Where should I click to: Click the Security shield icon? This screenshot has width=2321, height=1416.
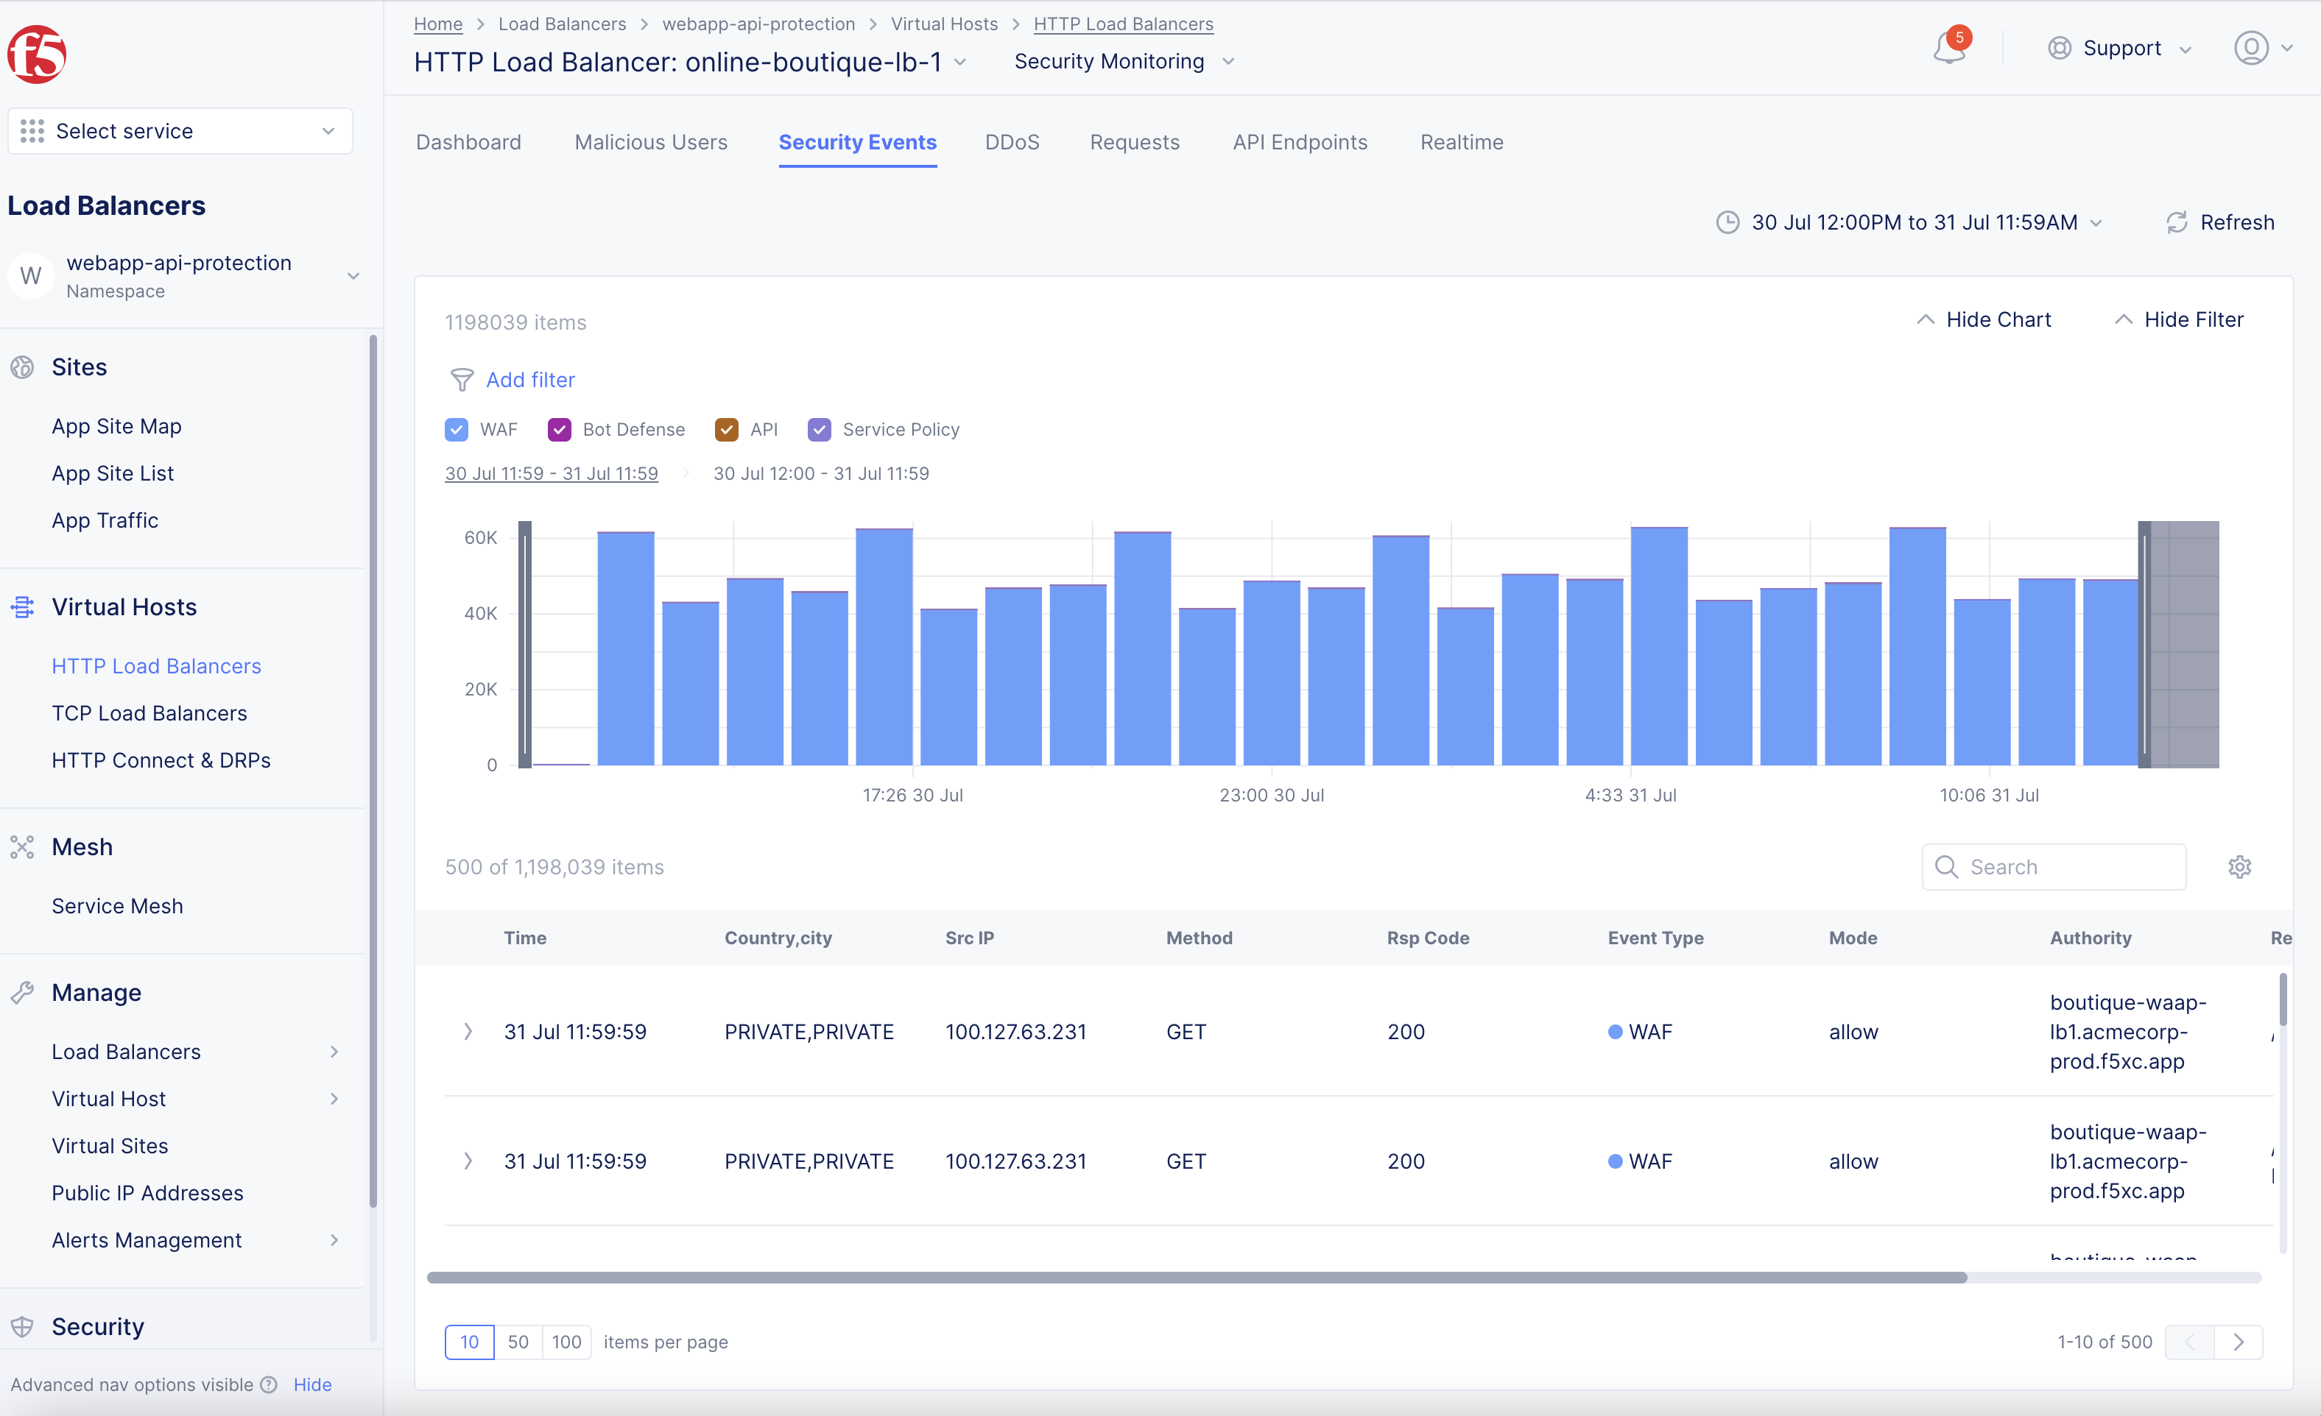coord(23,1326)
